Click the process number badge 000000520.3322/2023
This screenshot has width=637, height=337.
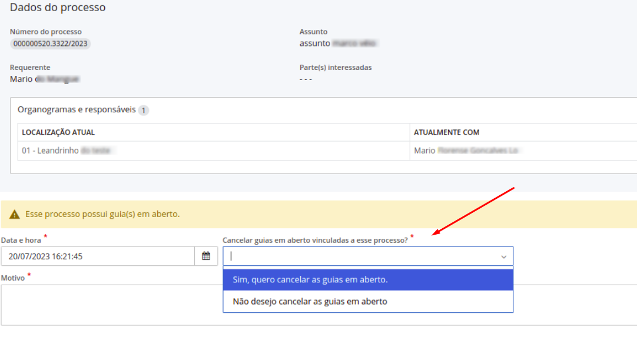point(51,44)
